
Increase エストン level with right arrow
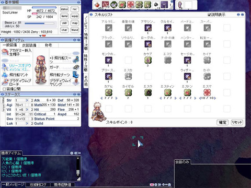pyautogui.click(x=195, y=98)
